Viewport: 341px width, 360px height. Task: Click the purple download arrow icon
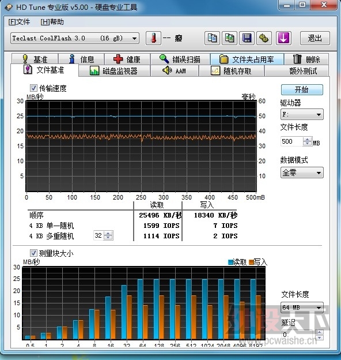[283, 38]
